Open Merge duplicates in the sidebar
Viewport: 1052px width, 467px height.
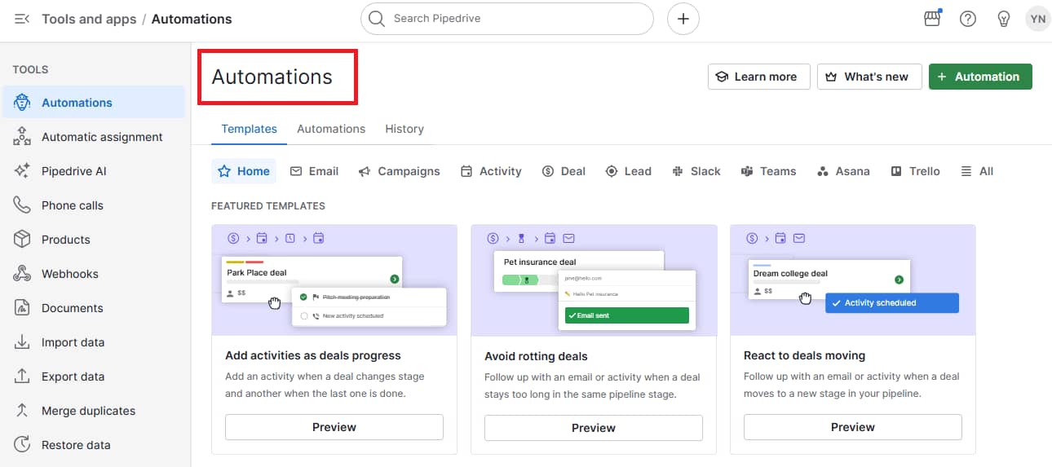(92, 411)
